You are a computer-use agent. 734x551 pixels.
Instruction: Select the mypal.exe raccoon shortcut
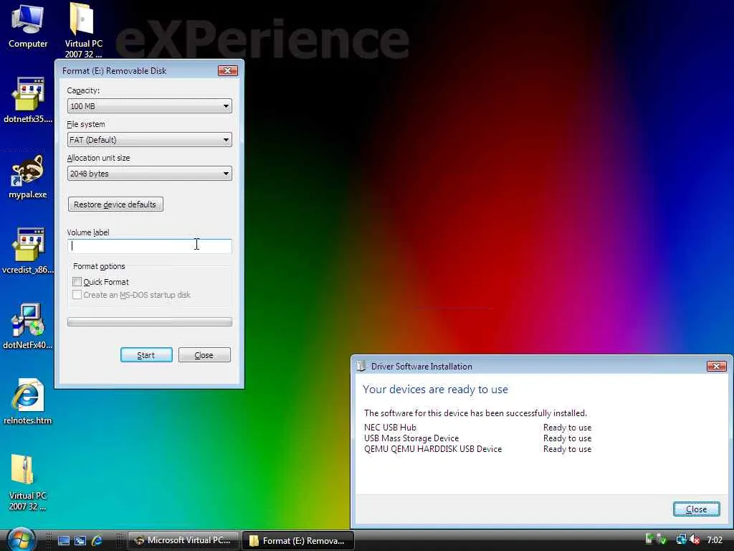click(28, 176)
